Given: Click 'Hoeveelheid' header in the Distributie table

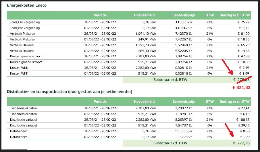Looking at the screenshot, I should [144, 102].
